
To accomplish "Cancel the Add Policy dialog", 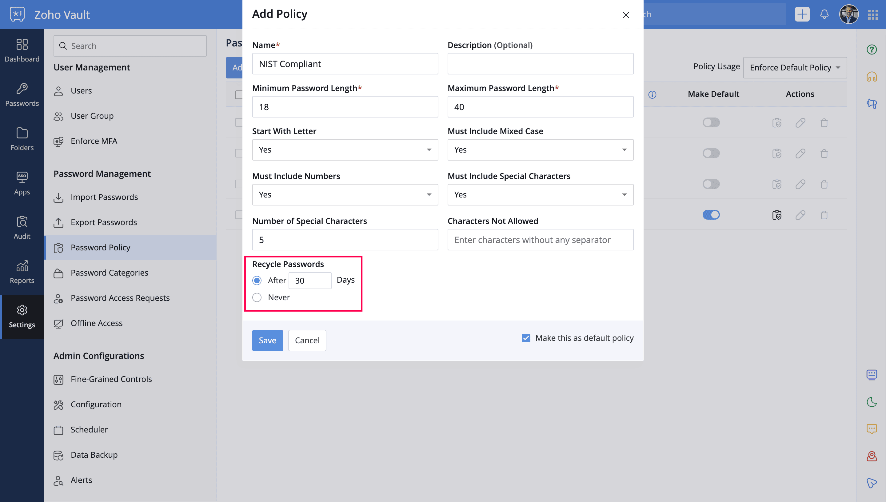I will pyautogui.click(x=307, y=340).
